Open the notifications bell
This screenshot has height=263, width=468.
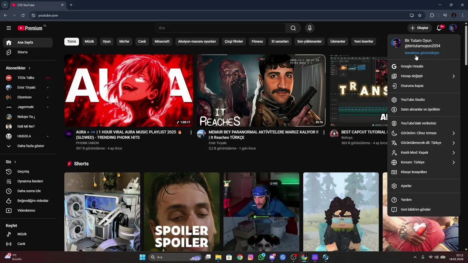[439, 28]
